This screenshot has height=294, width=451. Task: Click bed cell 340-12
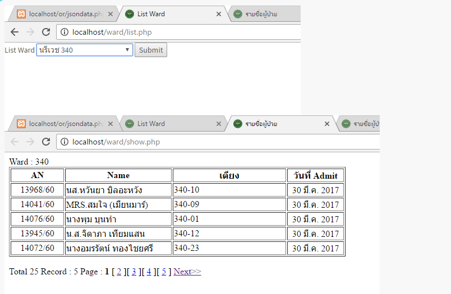(229, 234)
